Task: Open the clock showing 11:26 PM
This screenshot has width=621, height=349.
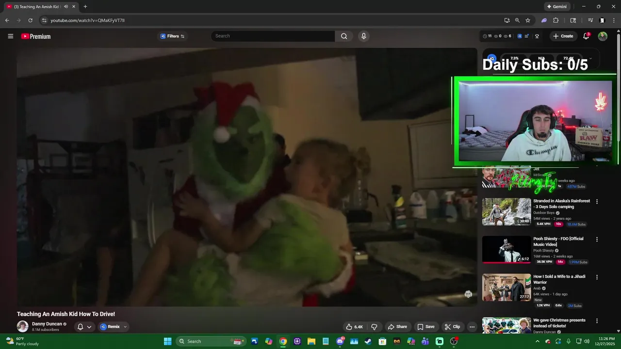Action: [604, 341]
